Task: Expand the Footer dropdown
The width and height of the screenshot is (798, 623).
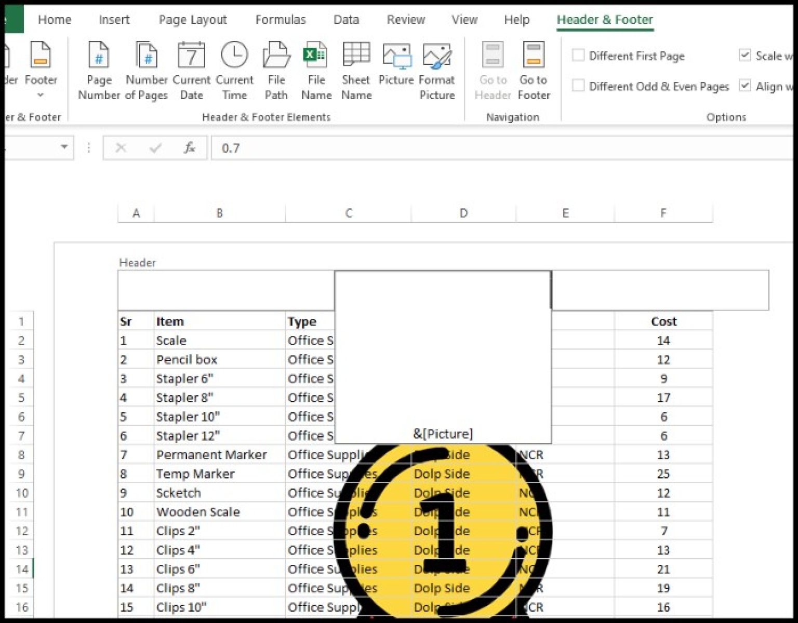Action: 41,95
